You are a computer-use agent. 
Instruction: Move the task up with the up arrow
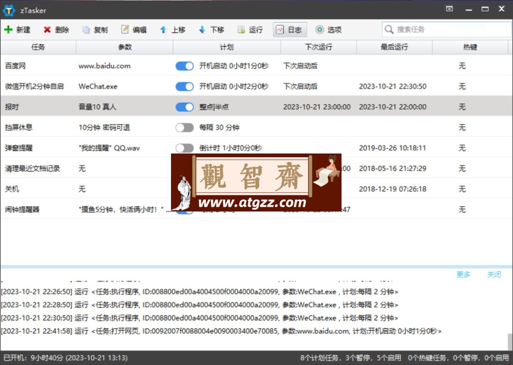coord(163,30)
